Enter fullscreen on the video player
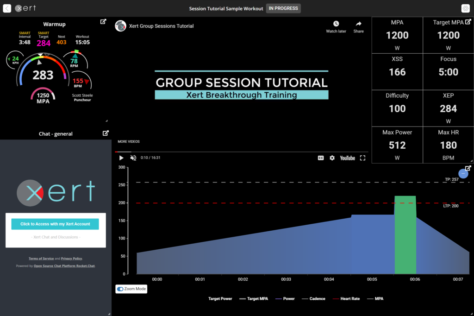 click(362, 158)
